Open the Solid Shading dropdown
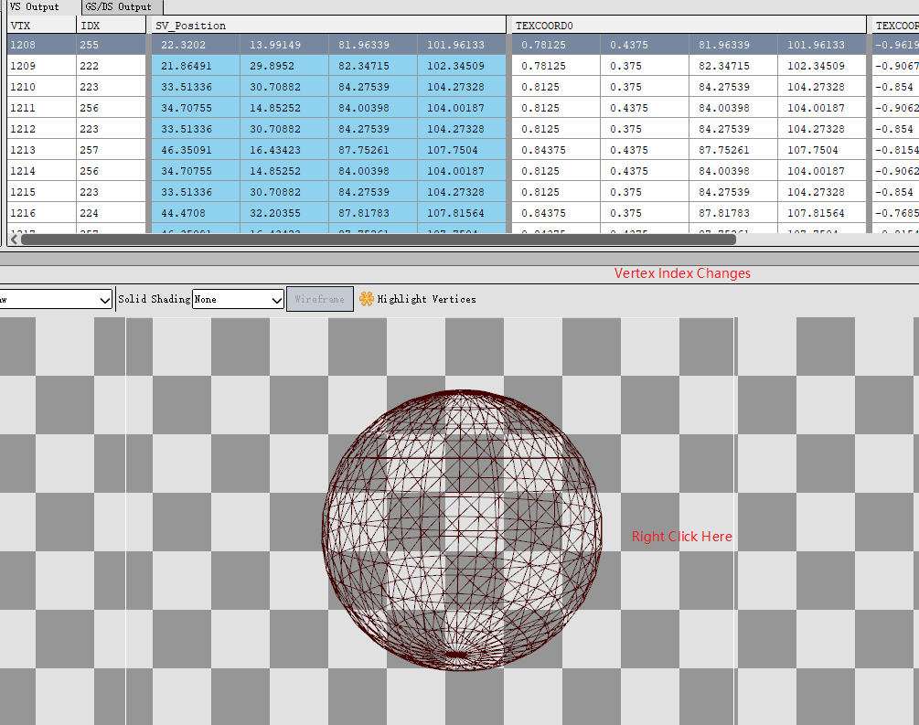This screenshot has height=725, width=919. pyautogui.click(x=239, y=299)
